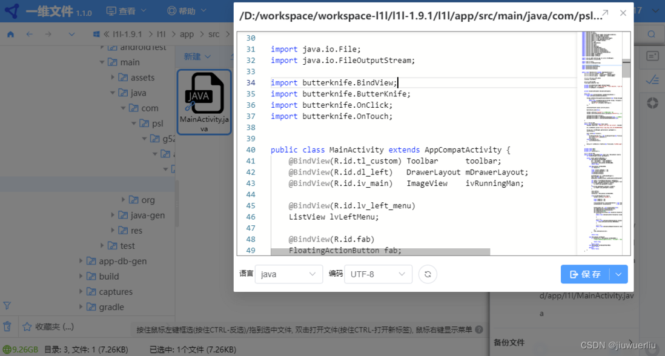Screen dimensions: 665x356
Task: Click the Windows drive icon in breadcrumb
Action: pos(96,35)
